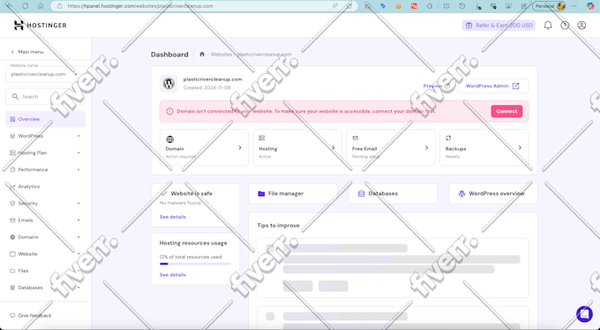
Task: Click the Personal browser profile button
Action: [549, 6]
